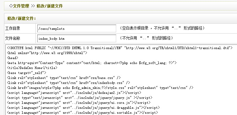Click the title DedeCms Home line
The height and width of the screenshot is (115, 237).
click(x=32, y=68)
